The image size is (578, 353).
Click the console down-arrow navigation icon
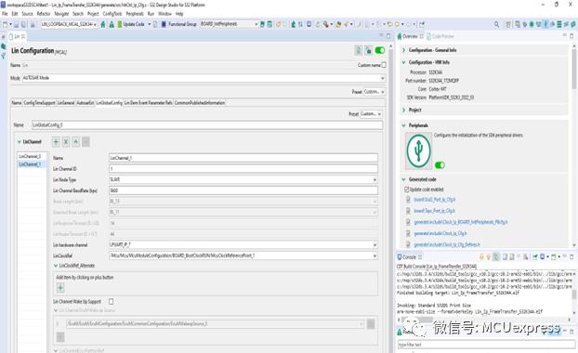tap(481, 256)
